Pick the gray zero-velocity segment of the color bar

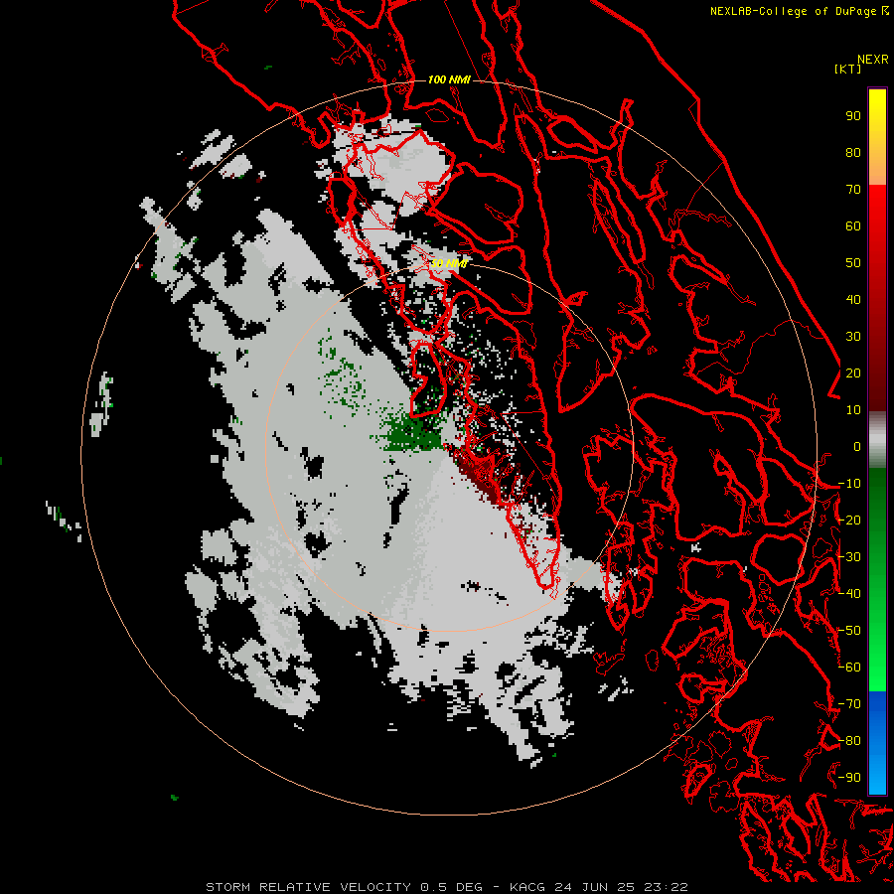coord(877,440)
